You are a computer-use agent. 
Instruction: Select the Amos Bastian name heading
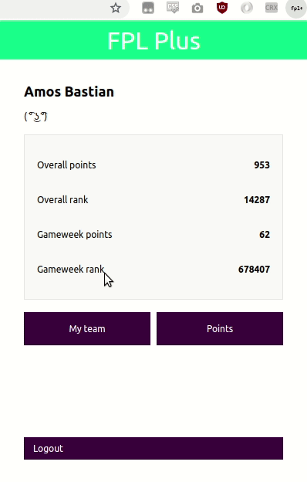coord(69,92)
